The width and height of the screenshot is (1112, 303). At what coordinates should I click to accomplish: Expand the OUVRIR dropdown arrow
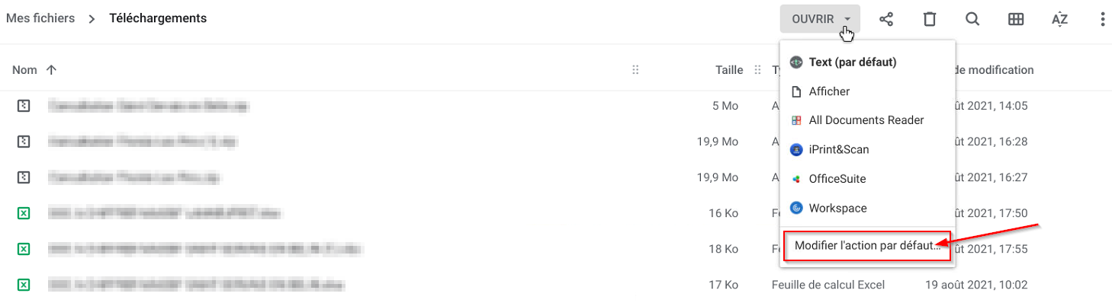847,19
